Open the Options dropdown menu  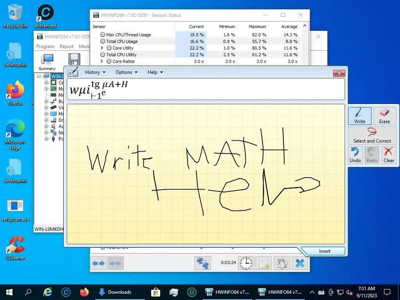(127, 72)
